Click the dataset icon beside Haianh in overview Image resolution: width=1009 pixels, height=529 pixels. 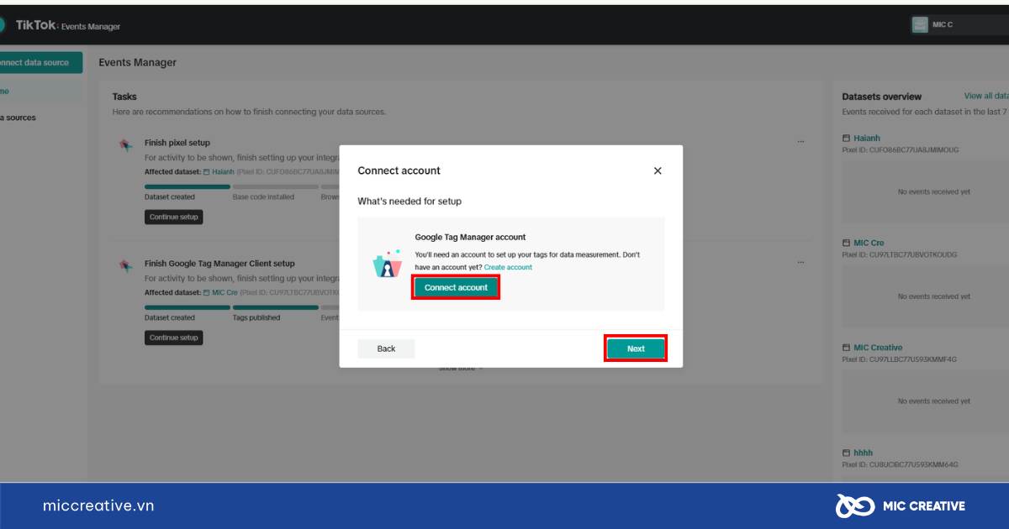point(846,138)
